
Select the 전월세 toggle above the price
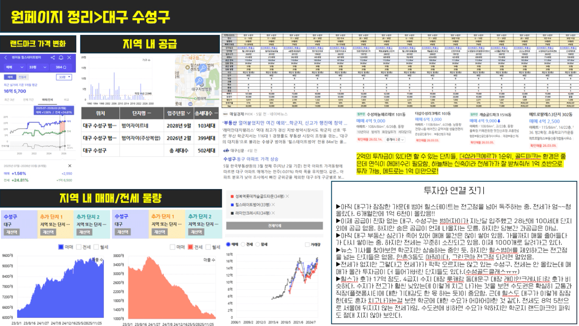22,77
